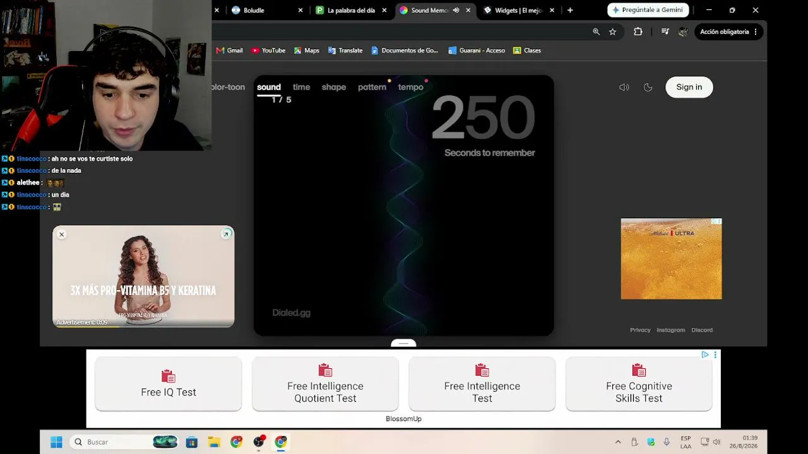808x454 pixels.
Task: Expand the video ad with the arrow icon
Action: coord(226,235)
